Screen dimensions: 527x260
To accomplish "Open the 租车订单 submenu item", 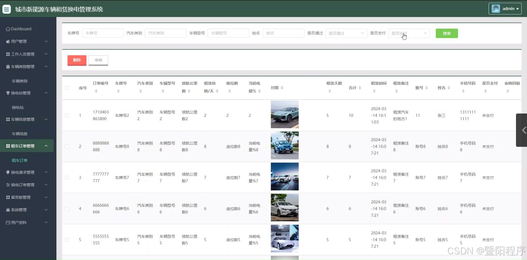I will click(x=20, y=160).
